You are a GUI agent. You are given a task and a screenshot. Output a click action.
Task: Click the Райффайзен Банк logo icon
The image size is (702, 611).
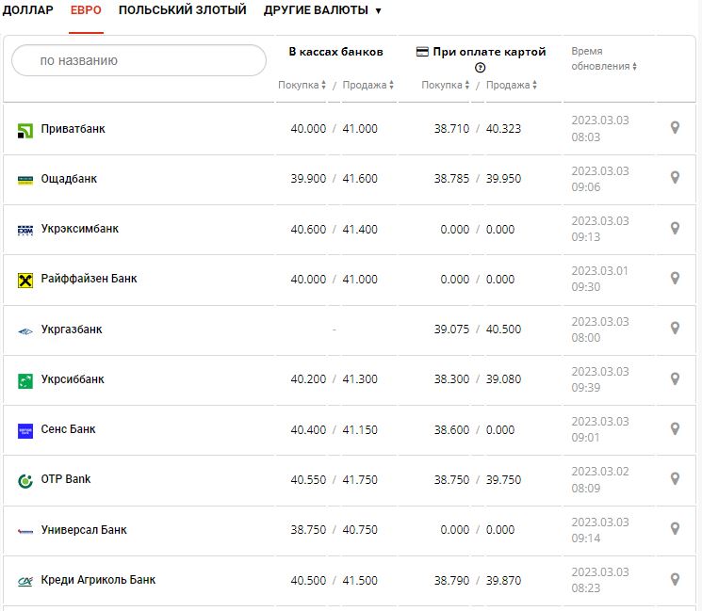coord(25,280)
